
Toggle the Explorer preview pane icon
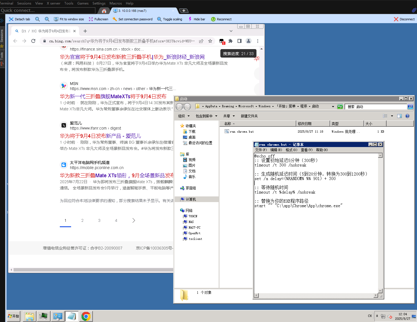point(399,116)
